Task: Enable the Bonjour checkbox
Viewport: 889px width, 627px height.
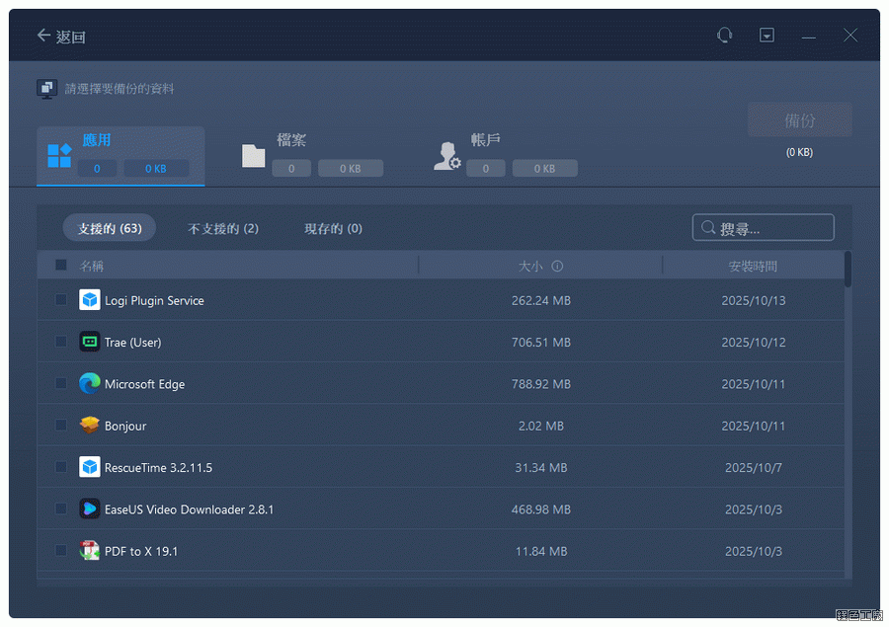Action: (61, 426)
